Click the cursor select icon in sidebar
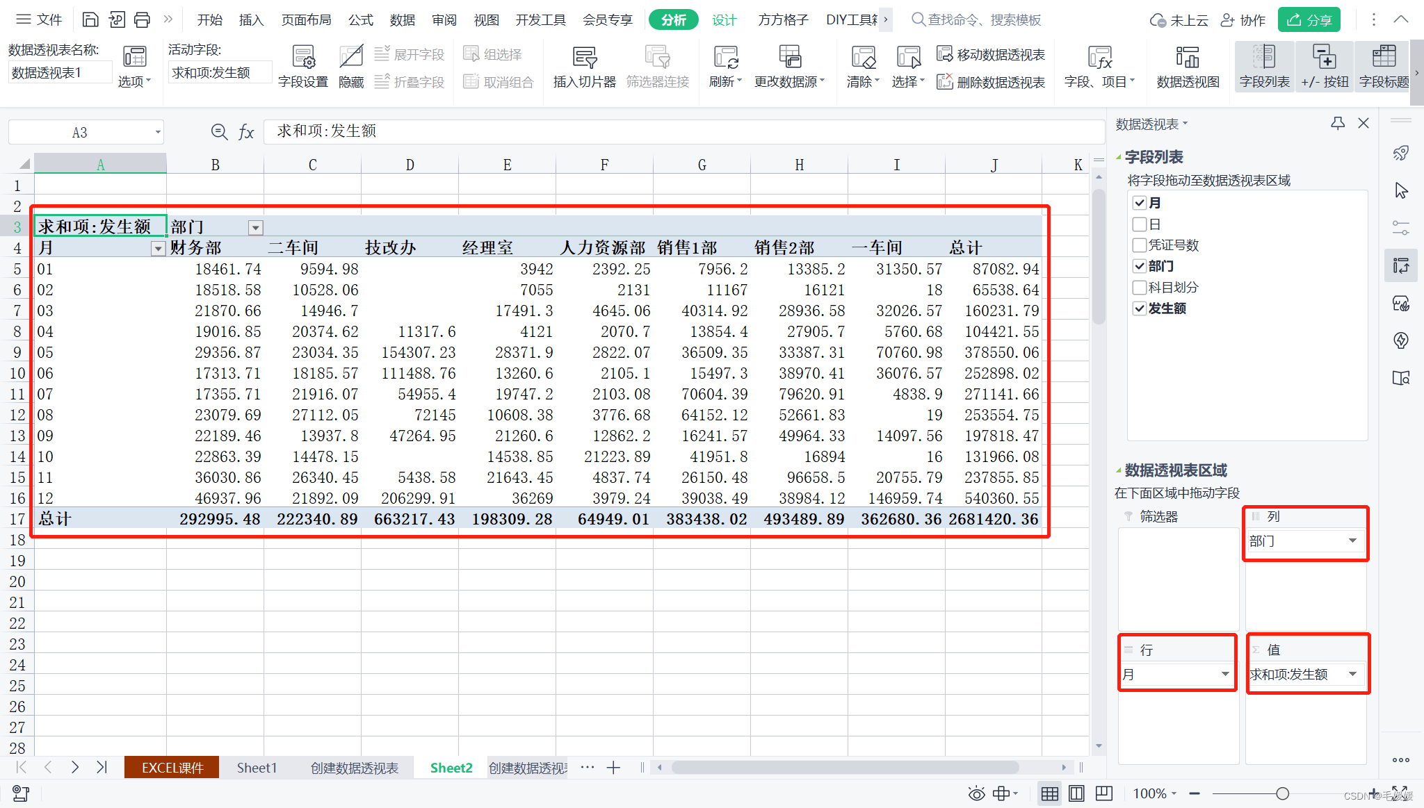The height and width of the screenshot is (808, 1424). [x=1401, y=190]
